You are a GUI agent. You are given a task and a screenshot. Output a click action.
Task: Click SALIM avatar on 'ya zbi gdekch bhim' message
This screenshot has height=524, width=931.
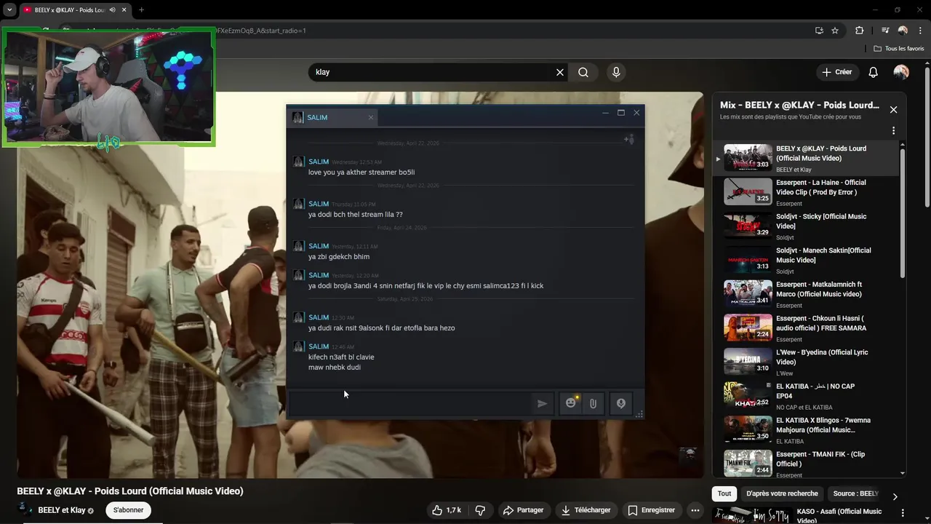298,246
